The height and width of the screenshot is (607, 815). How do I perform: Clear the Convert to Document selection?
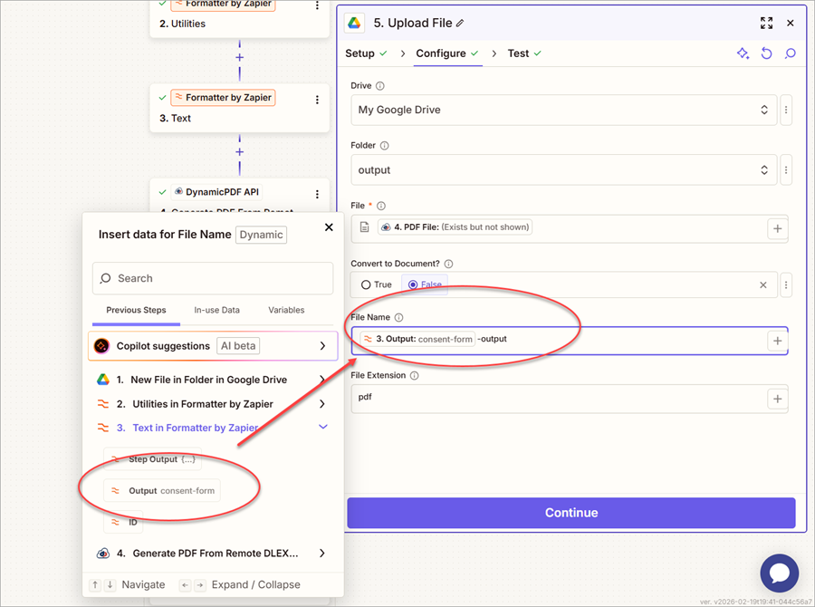click(x=762, y=284)
